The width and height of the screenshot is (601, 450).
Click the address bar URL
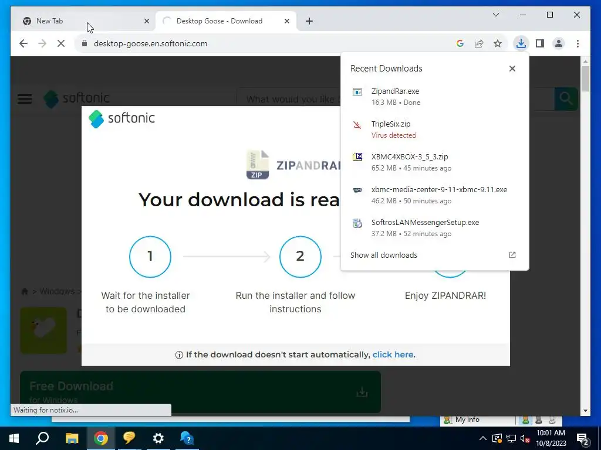pos(150,43)
